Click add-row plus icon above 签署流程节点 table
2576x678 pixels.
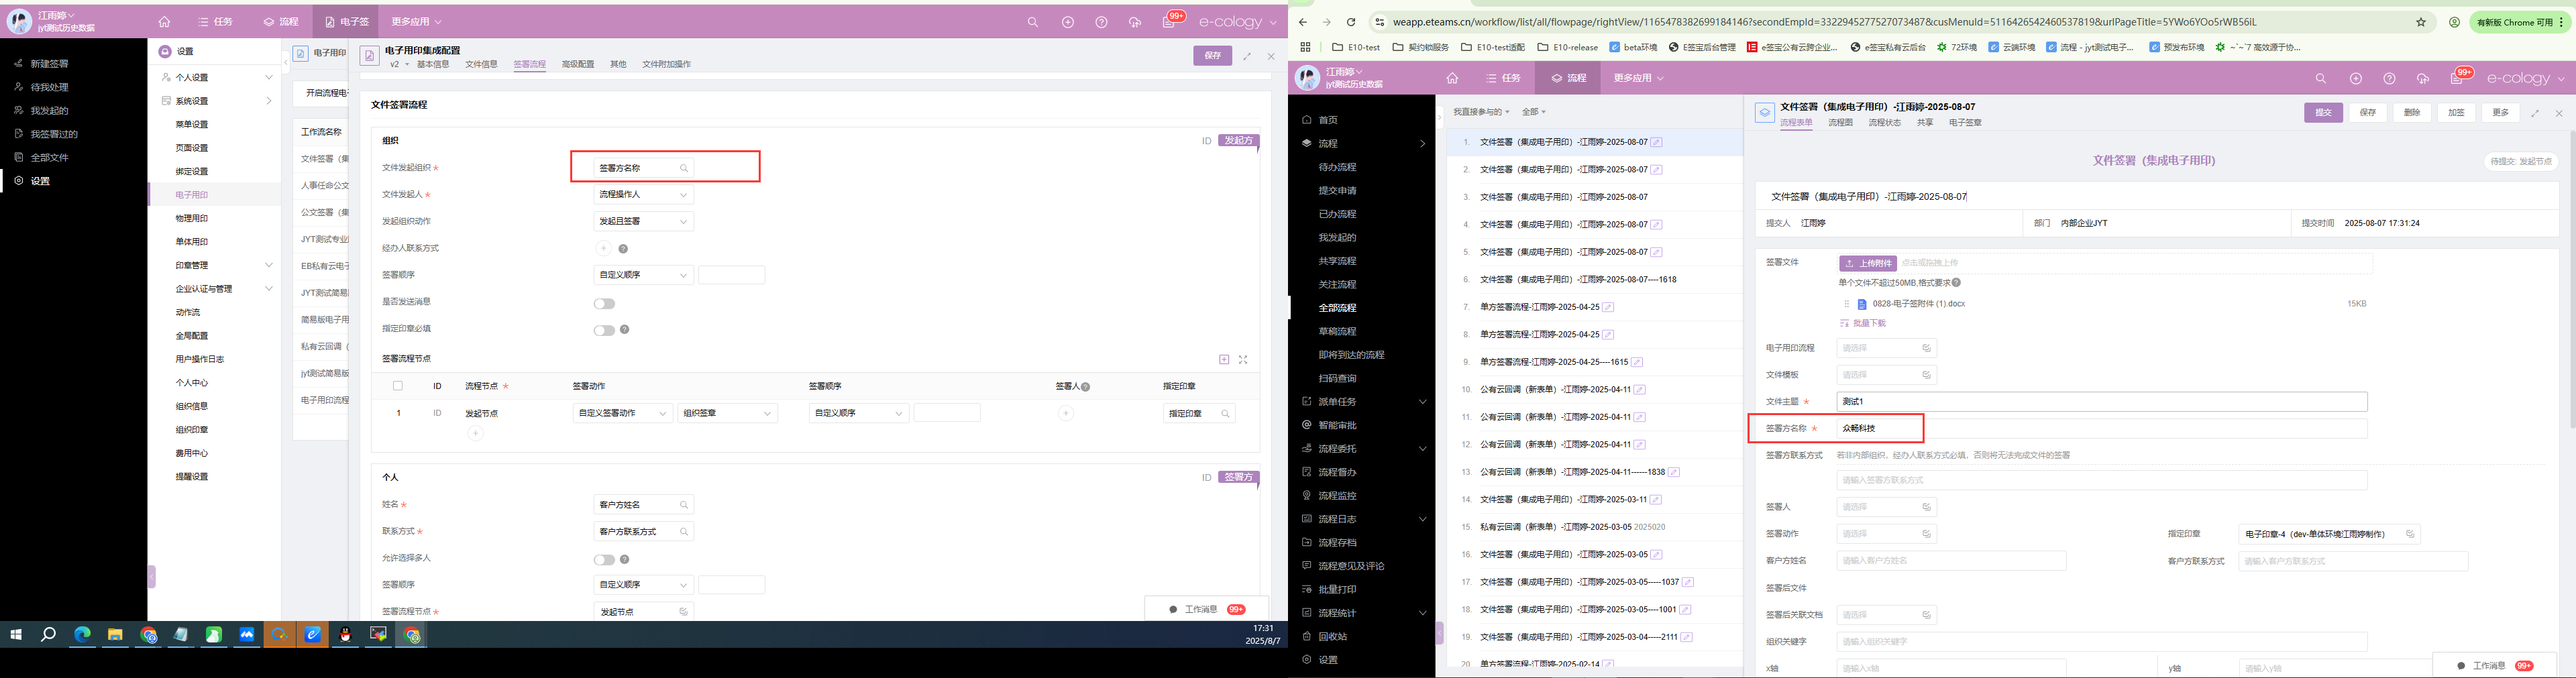(1224, 359)
